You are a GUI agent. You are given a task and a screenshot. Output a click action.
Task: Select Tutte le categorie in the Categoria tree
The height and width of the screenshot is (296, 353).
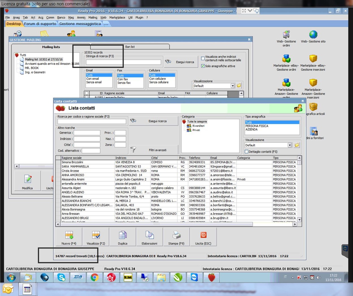point(197,121)
